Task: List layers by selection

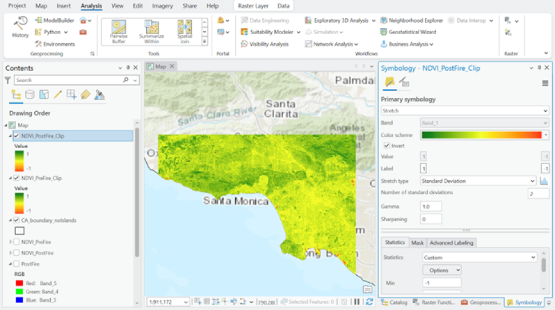Action: [x=44, y=95]
